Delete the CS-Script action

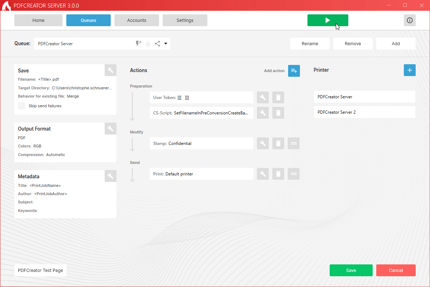(278, 113)
